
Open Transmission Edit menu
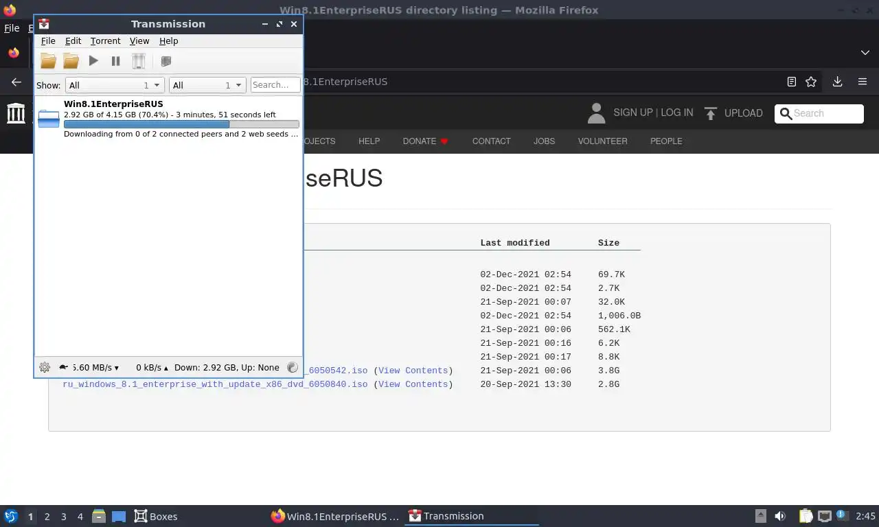click(x=73, y=41)
